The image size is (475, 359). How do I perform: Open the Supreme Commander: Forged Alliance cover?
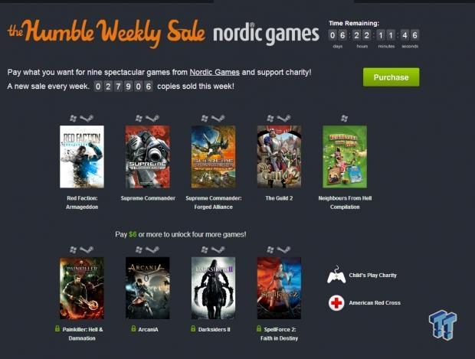[x=213, y=157]
